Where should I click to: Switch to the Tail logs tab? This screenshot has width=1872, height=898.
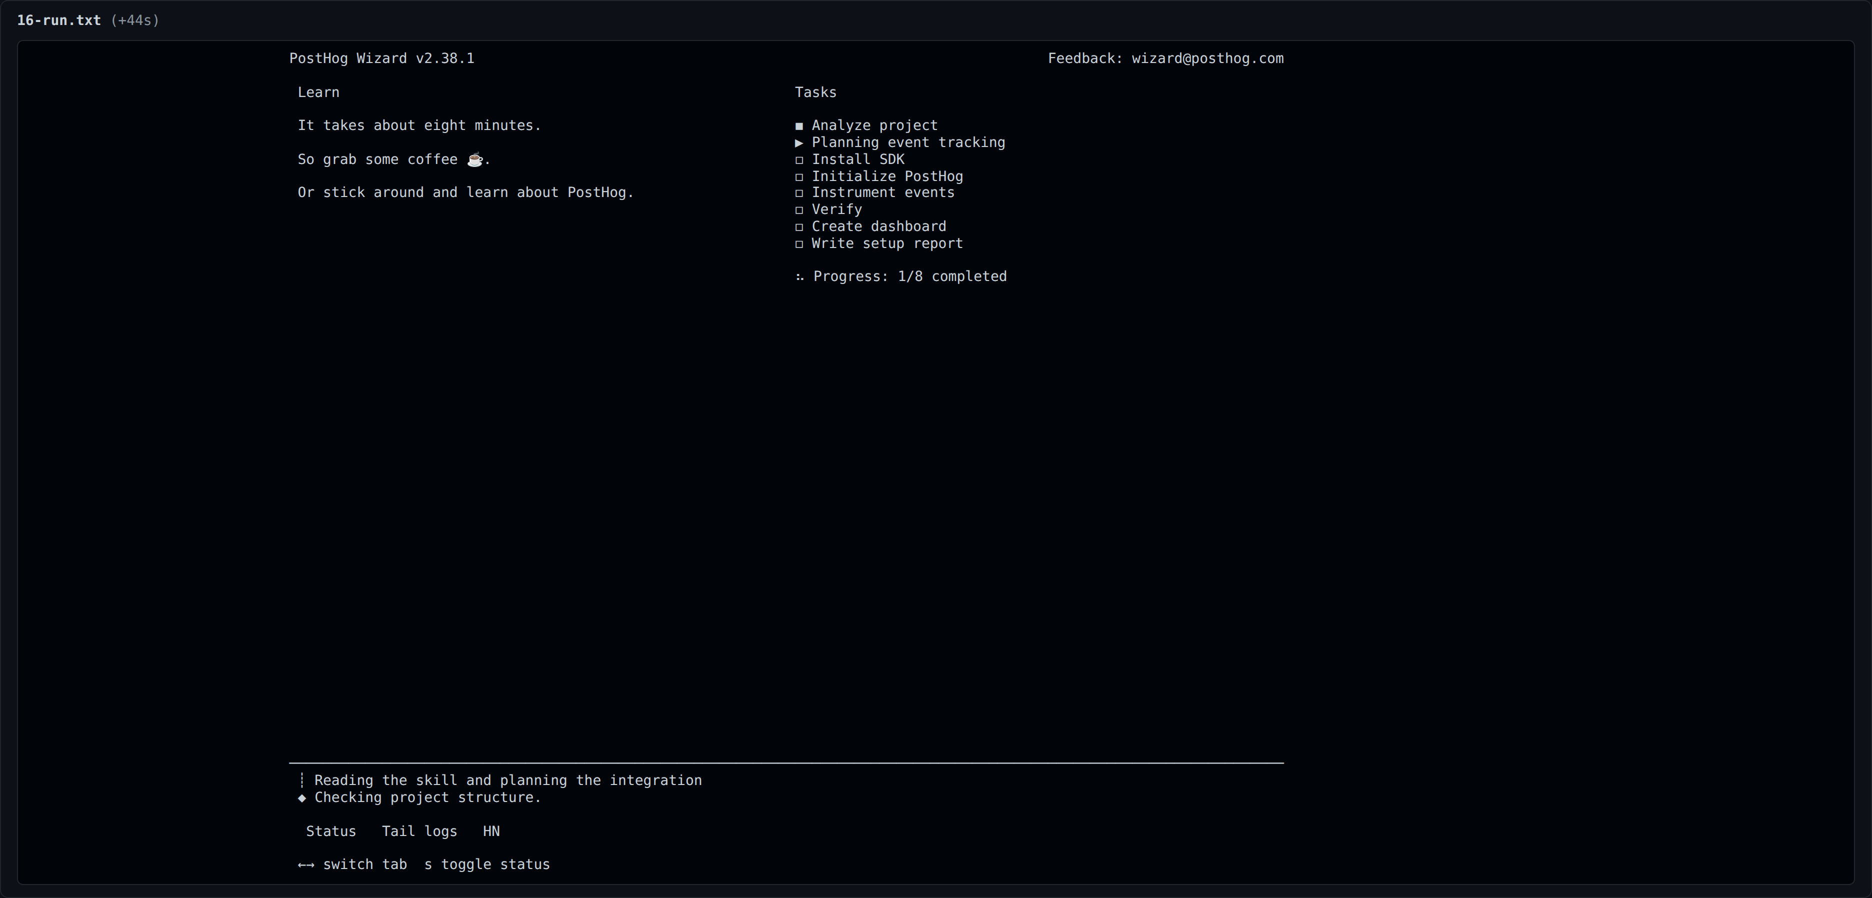(x=419, y=831)
